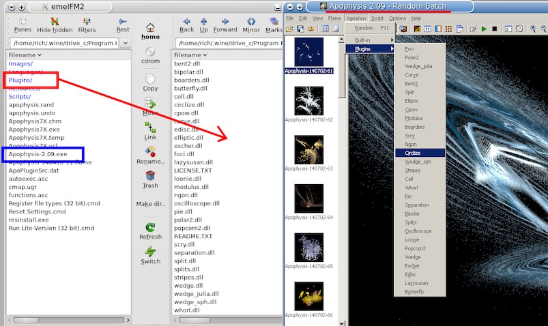Click the right pane path input field
548x326 pixels.
(x=229, y=43)
